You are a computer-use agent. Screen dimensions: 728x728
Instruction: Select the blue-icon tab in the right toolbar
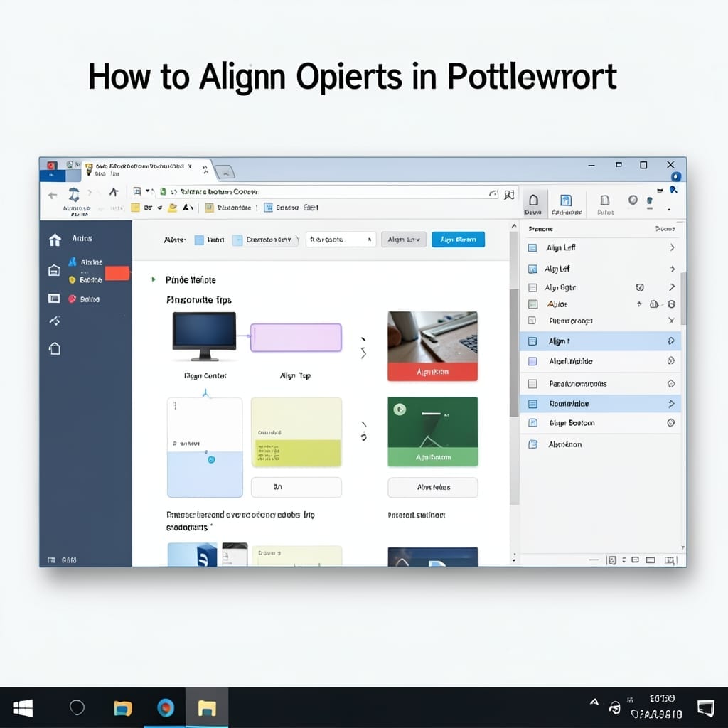566,204
